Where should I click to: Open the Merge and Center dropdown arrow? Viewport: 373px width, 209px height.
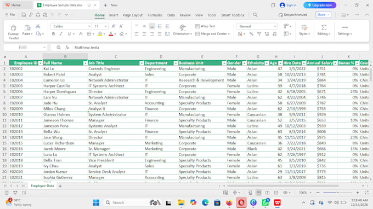pos(229,34)
